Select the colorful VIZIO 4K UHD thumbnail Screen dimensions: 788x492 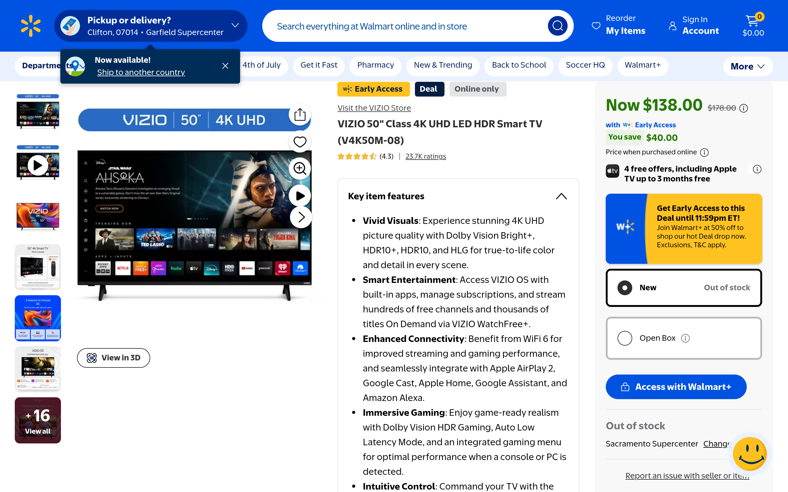(38, 216)
